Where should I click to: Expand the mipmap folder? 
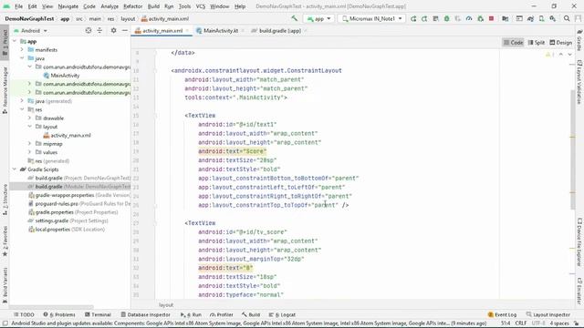[x=29, y=144]
